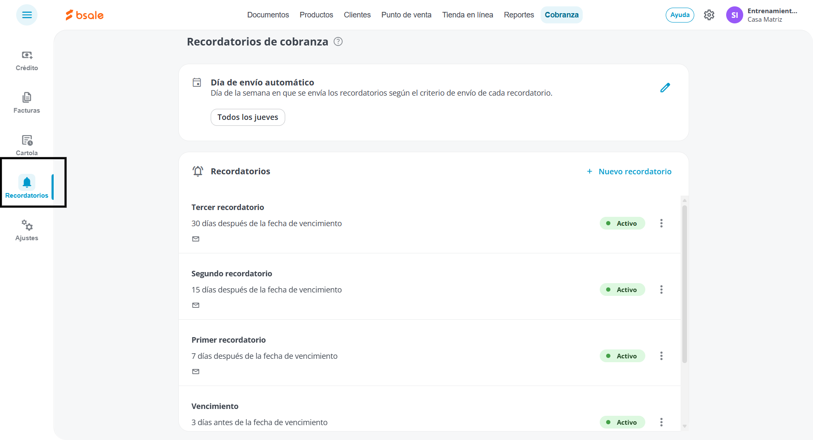Screen dimensions: 813x440
Task: Open the Clientes menu
Action: [357, 15]
